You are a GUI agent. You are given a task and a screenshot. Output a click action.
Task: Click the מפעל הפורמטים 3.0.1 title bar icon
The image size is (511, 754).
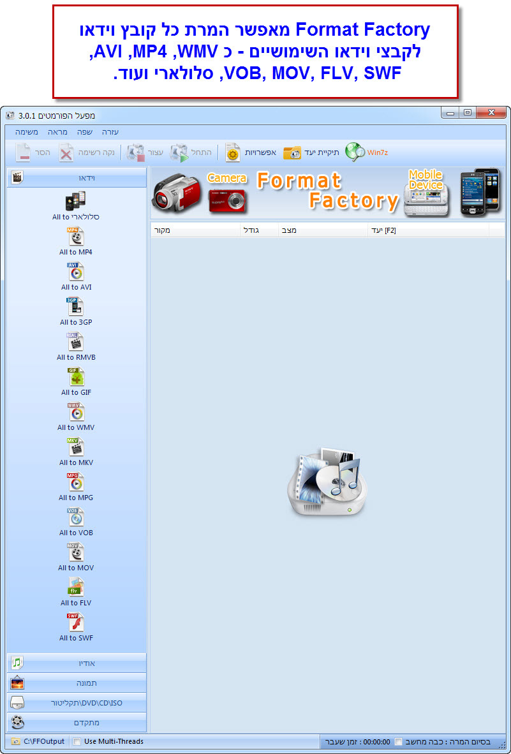tap(10, 115)
